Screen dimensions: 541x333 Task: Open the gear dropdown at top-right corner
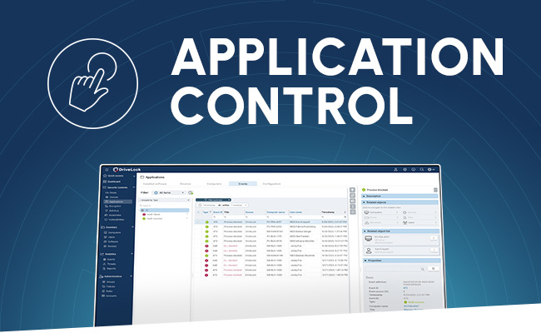[431, 170]
